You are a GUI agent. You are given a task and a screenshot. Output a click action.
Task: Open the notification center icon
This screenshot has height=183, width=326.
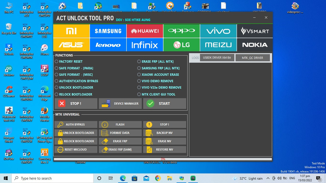318,178
